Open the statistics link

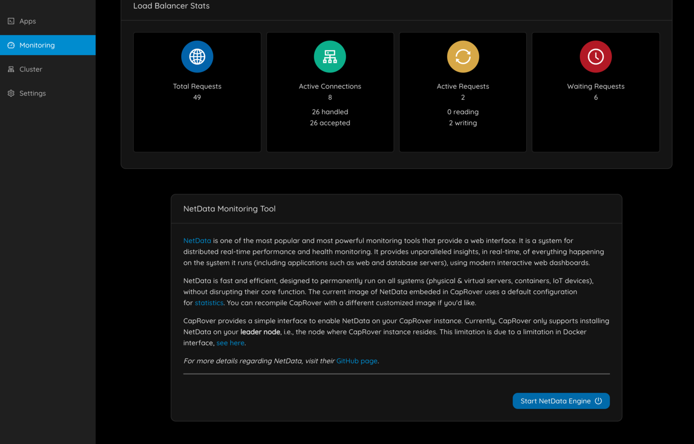(x=209, y=303)
